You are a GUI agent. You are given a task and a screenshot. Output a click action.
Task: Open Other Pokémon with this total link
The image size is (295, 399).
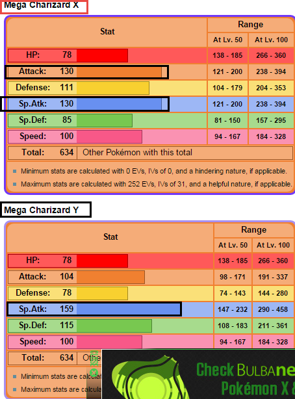point(137,153)
